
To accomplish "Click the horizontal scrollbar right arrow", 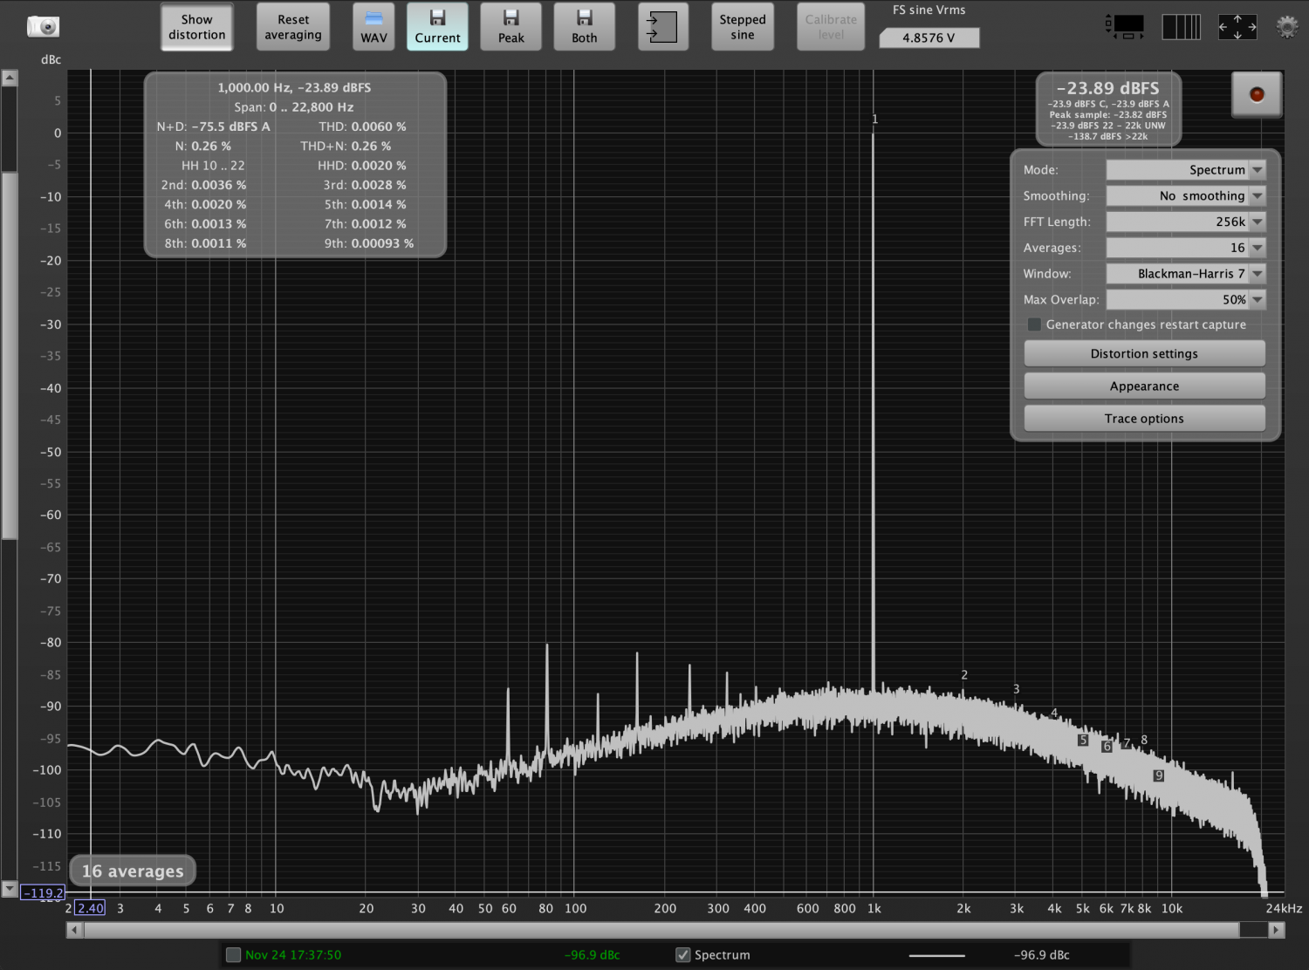I will tap(1277, 930).
